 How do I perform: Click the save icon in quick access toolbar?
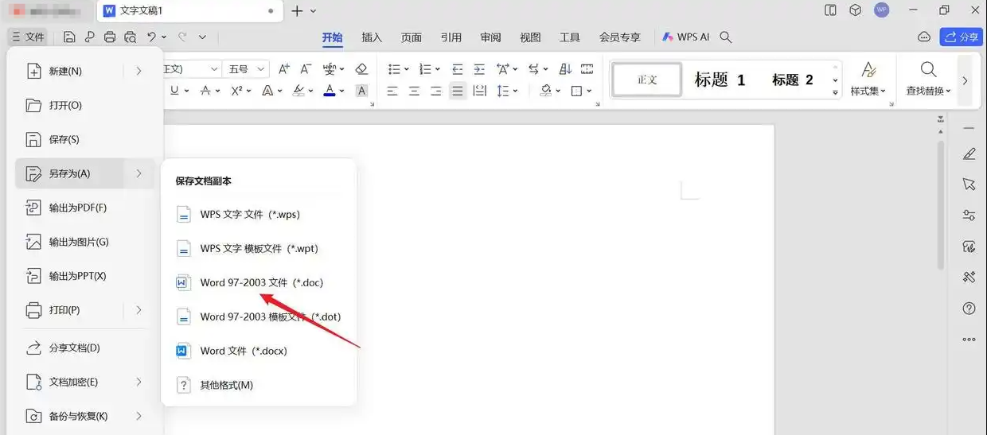pos(69,37)
